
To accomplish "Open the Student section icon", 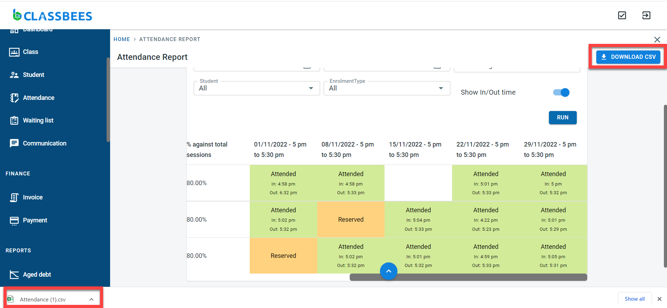I will (14, 75).
